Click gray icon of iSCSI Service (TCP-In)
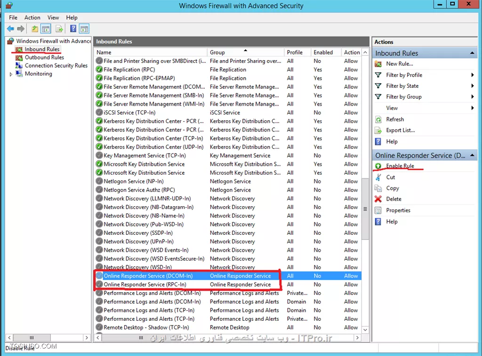This screenshot has height=356, width=482. click(x=99, y=113)
